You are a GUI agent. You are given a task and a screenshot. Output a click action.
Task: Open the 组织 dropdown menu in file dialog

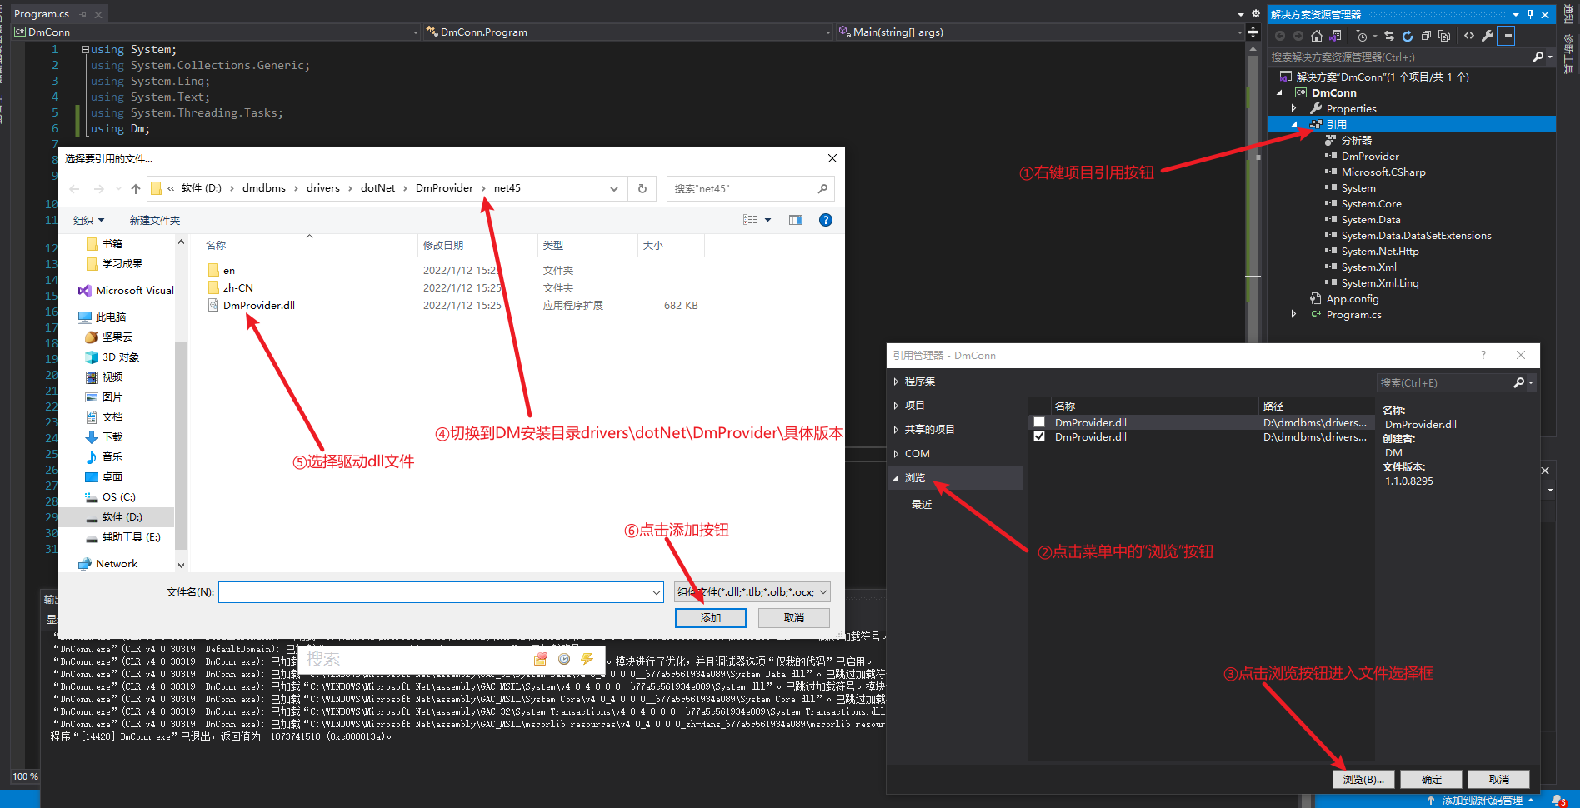(x=89, y=221)
